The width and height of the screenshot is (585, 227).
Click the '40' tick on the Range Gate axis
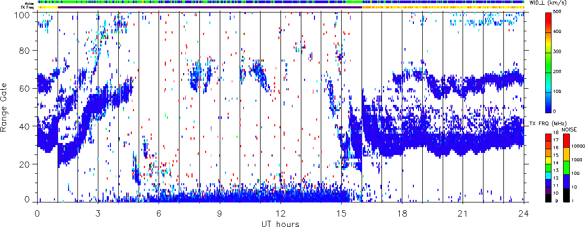[24, 126]
